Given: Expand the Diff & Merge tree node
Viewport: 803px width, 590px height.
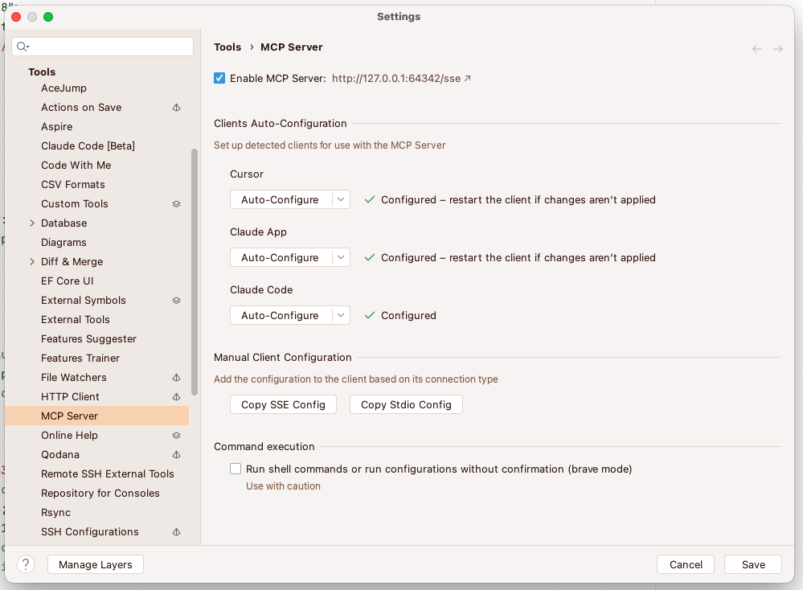Looking at the screenshot, I should pos(32,262).
